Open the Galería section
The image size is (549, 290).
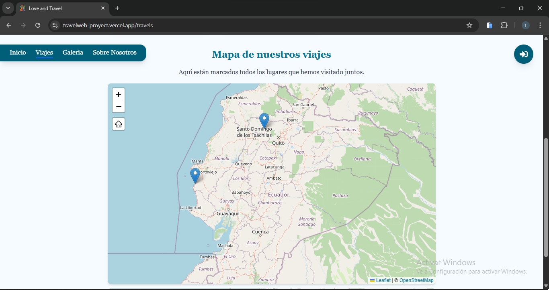(73, 53)
